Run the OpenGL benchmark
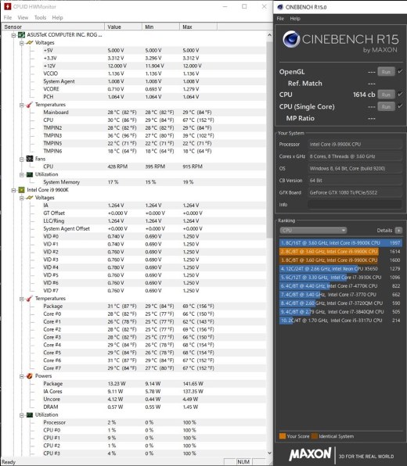 (x=386, y=72)
